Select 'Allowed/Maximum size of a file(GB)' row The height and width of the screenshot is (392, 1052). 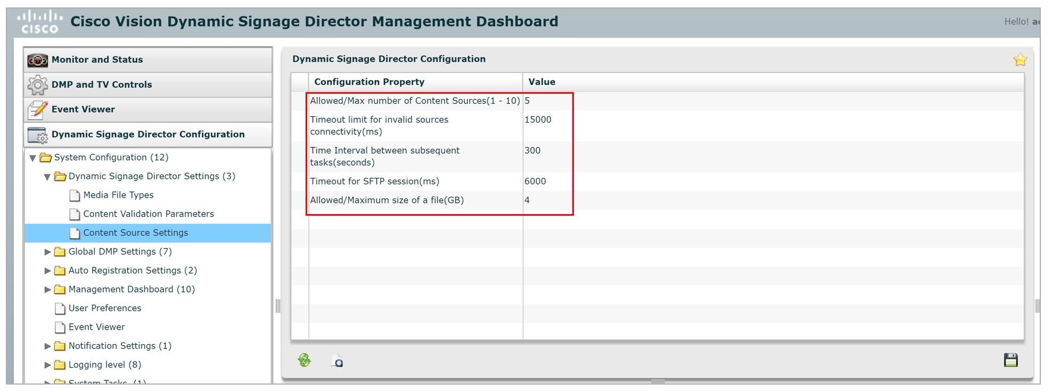click(x=657, y=200)
